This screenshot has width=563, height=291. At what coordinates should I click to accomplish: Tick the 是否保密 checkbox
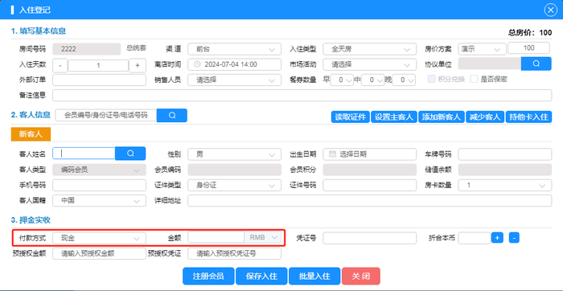475,80
